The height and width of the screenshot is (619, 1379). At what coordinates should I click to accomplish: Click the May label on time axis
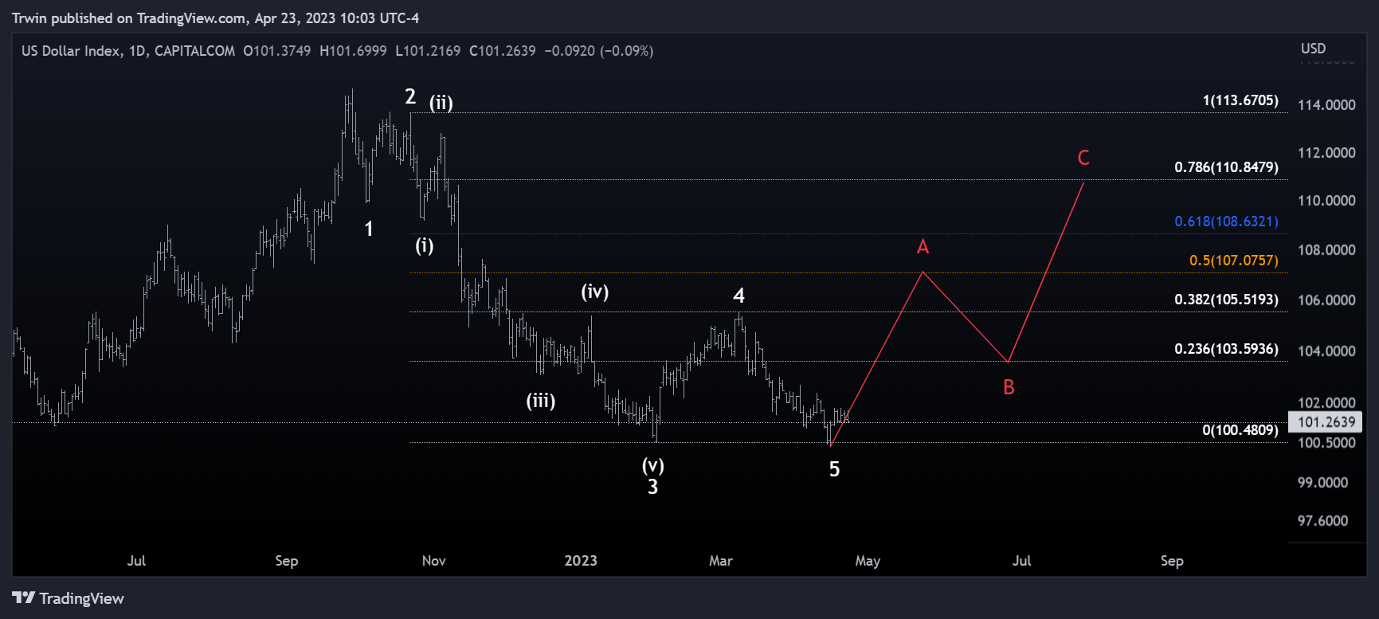pyautogui.click(x=868, y=561)
